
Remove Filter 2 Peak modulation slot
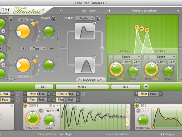pyautogui.click(x=78, y=100)
